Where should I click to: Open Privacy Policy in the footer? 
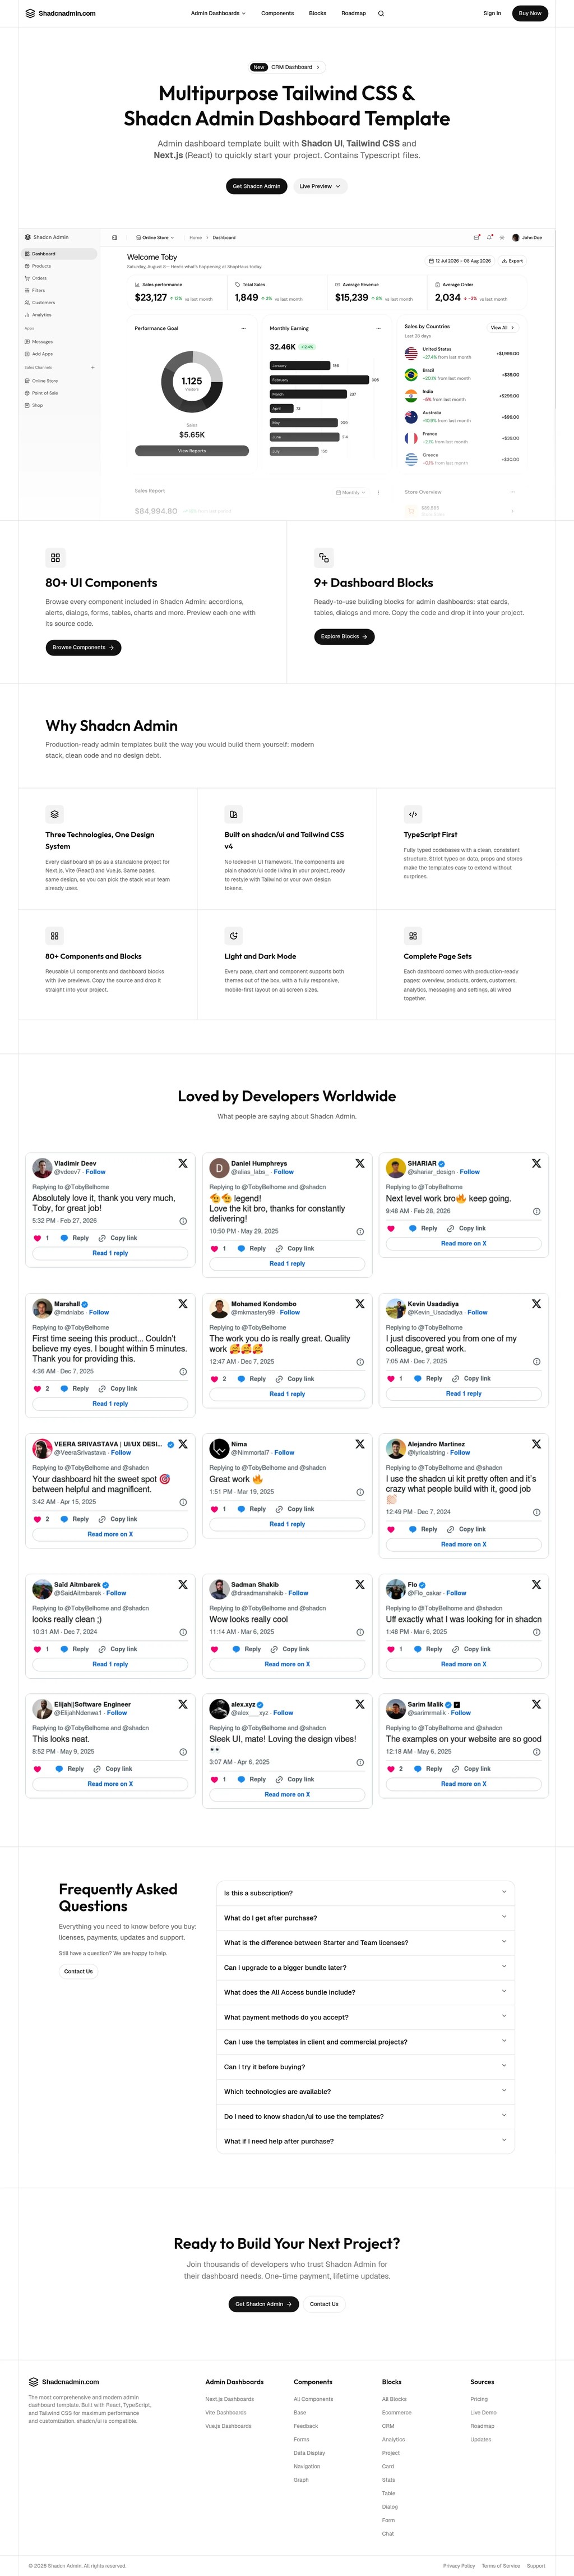459,2565
